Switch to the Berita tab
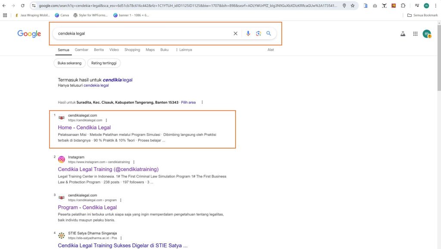This screenshot has width=441, height=249. tap(99, 50)
